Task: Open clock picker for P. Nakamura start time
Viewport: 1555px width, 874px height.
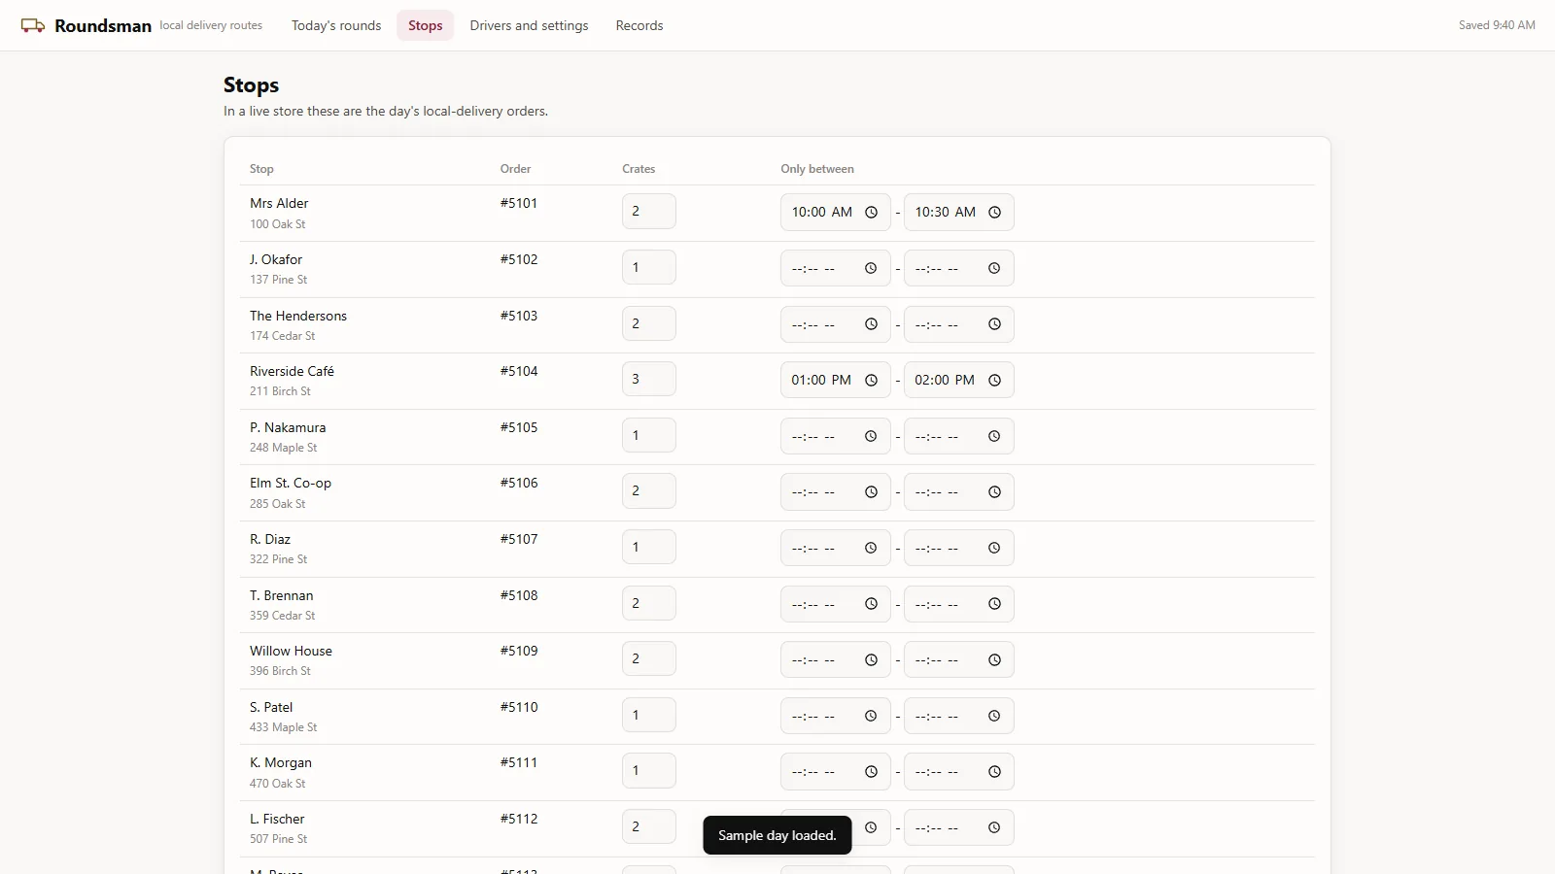Action: pos(871,437)
